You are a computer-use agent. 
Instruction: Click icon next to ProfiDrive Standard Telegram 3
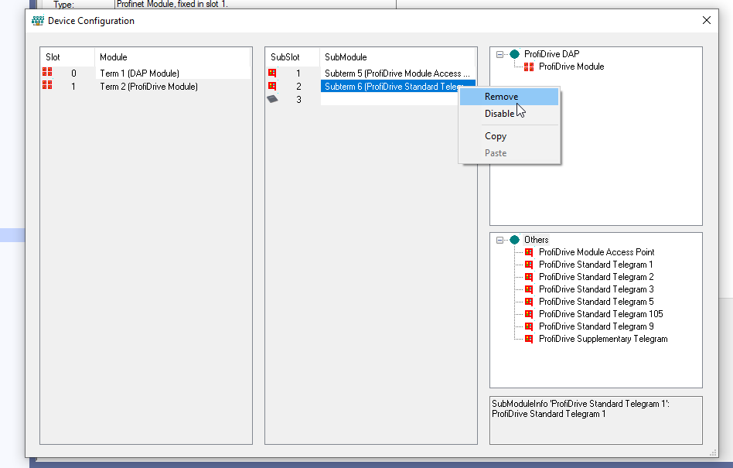529,289
